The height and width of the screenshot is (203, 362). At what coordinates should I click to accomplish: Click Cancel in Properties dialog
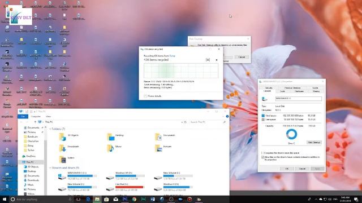pos(302,169)
